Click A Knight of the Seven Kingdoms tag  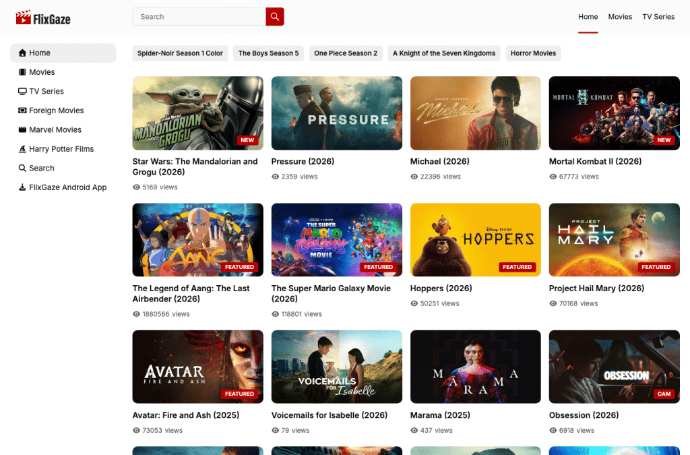pos(444,53)
